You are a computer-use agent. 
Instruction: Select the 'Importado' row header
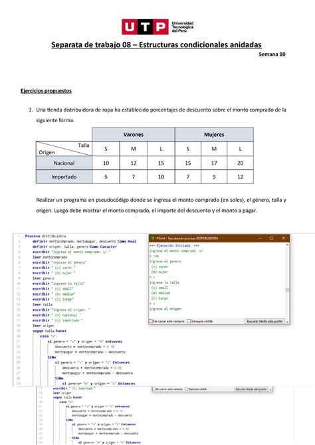point(64,177)
